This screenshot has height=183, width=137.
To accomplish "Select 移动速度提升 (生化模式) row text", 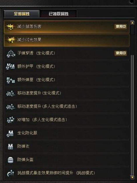I will pos(39,93).
